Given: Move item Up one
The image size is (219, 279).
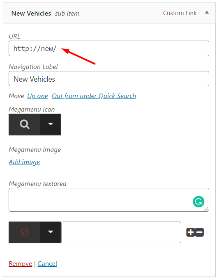Looking at the screenshot, I should [38, 96].
